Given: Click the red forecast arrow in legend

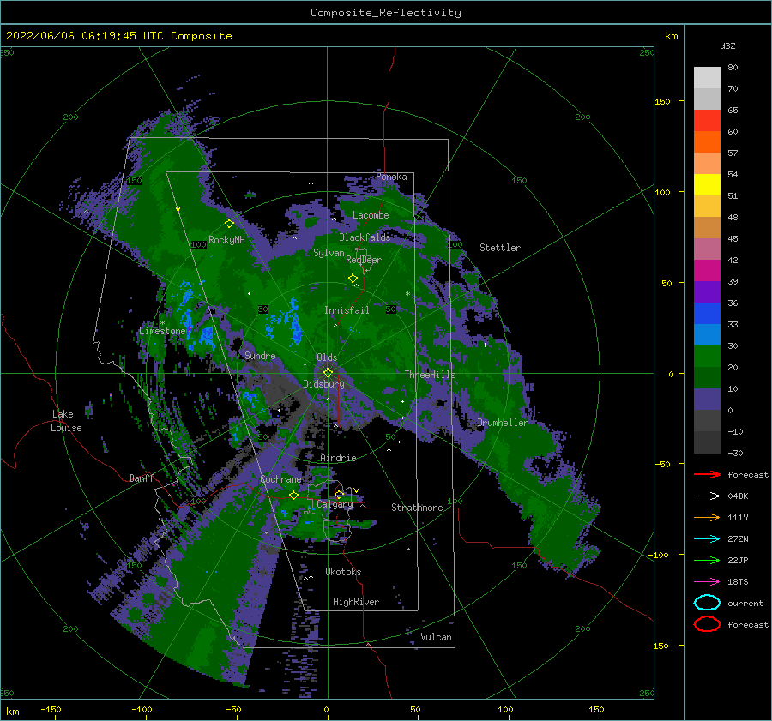Looking at the screenshot, I should pos(707,474).
